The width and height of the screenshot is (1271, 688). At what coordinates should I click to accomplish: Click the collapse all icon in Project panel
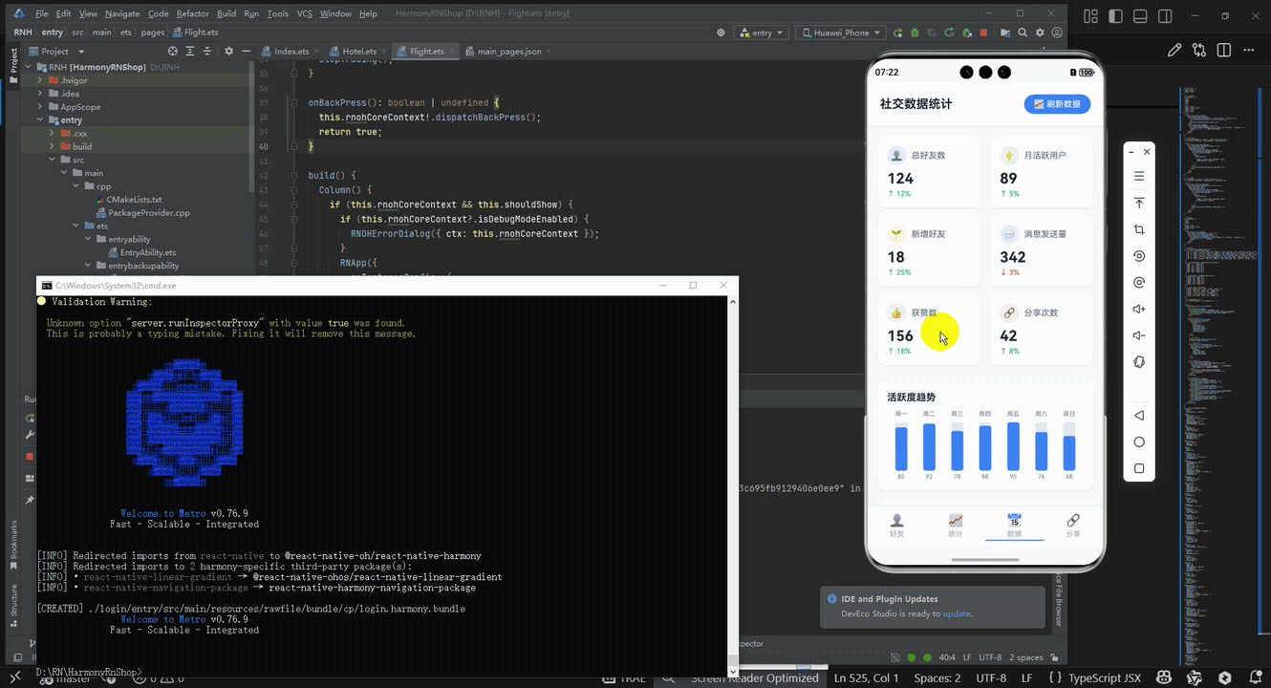tap(207, 52)
